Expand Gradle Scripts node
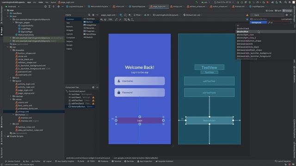Screen dimensions: 296x166 [x=5, y=136]
